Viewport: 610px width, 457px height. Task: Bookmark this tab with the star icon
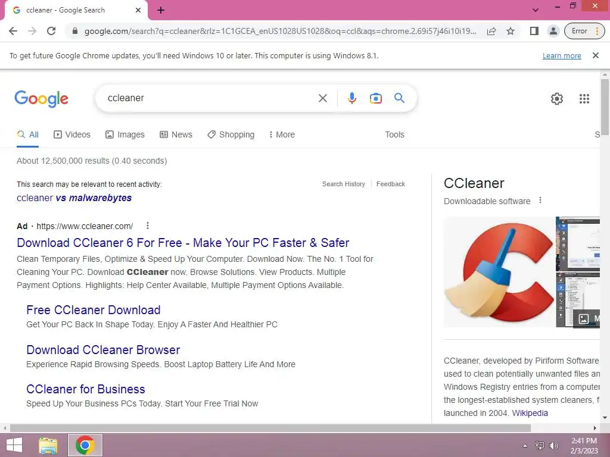[511, 31]
